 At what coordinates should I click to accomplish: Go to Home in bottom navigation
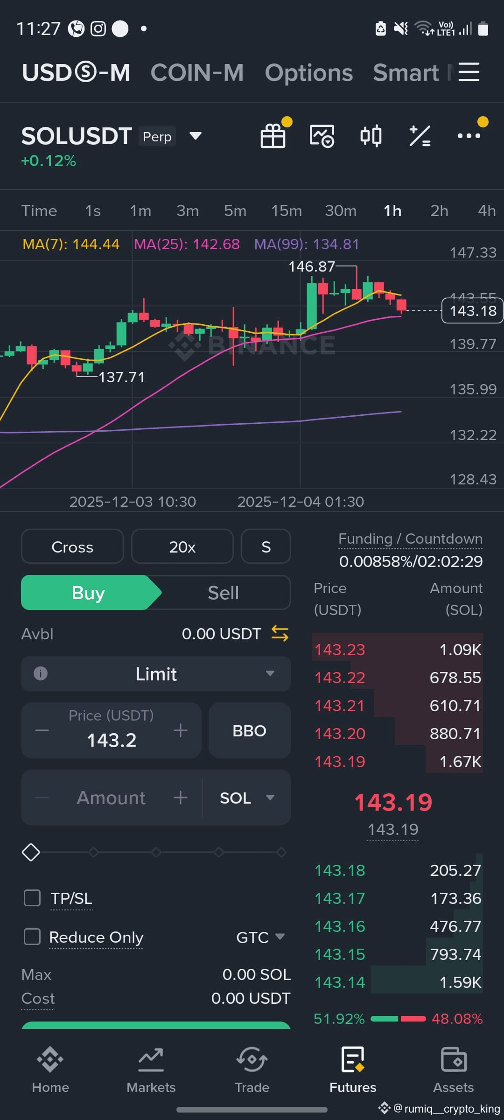pos(50,1070)
